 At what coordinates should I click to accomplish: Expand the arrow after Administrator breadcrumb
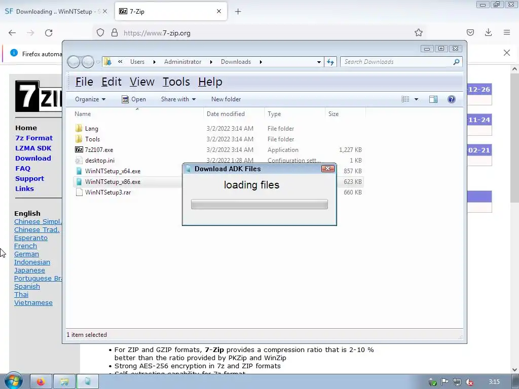pyautogui.click(x=211, y=62)
